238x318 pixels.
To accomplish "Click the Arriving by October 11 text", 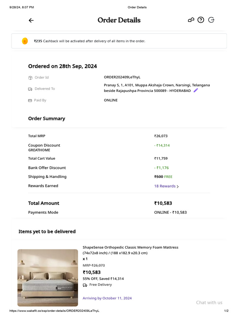I will [107, 298].
